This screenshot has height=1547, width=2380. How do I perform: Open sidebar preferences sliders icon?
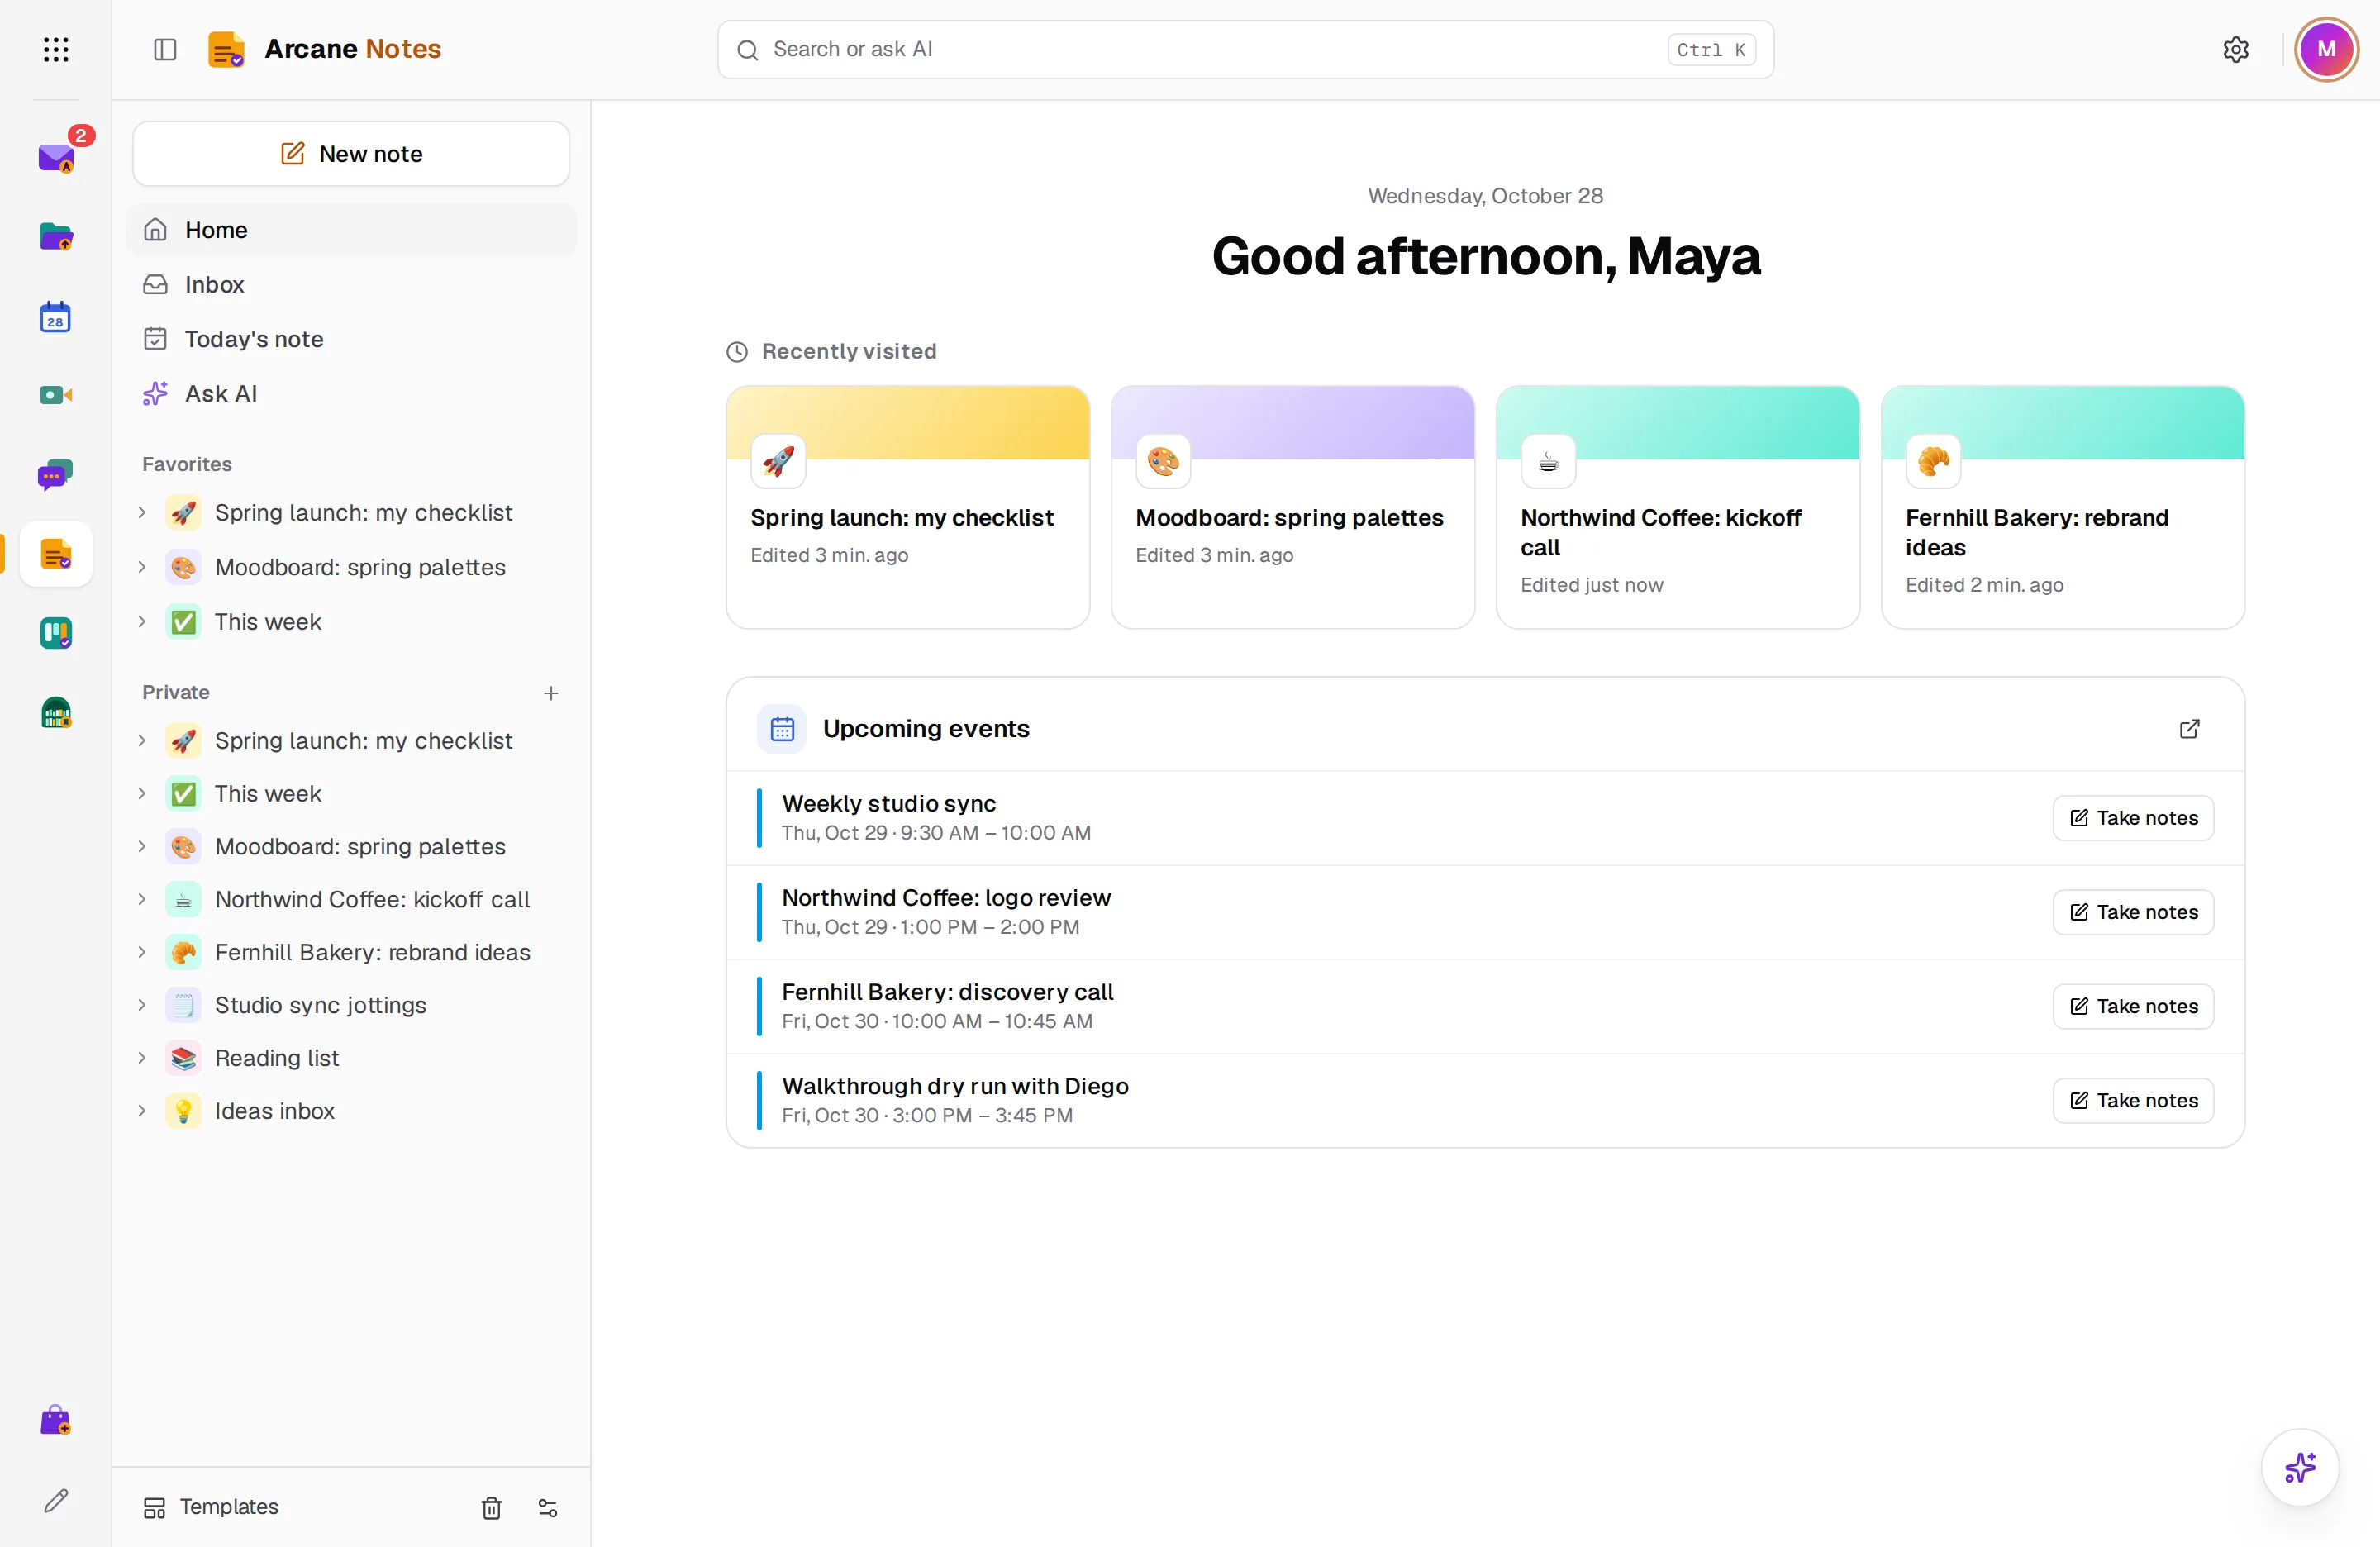tap(548, 1507)
